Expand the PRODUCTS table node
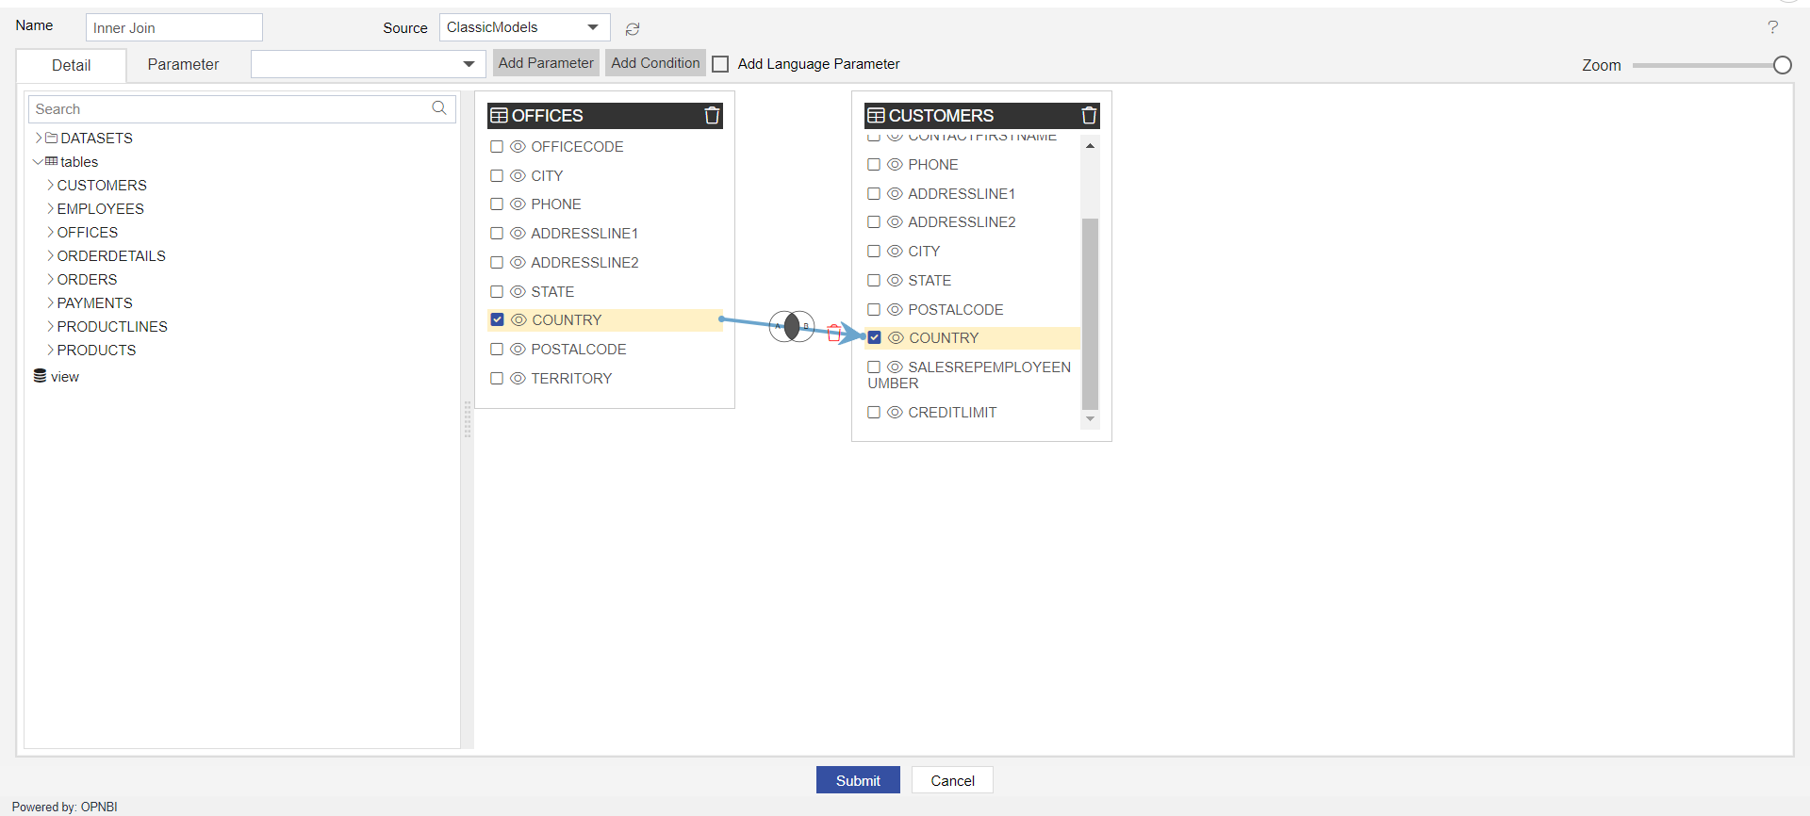The image size is (1810, 816). click(50, 350)
